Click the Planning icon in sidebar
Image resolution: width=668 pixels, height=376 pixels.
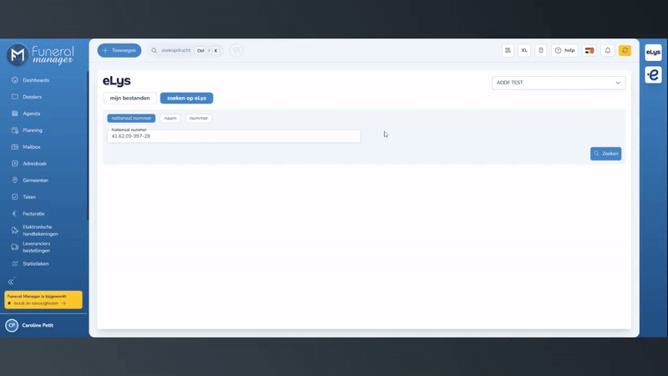[15, 130]
